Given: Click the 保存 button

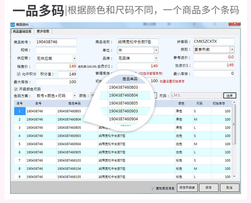Looking at the screenshot, I should 208,188.
